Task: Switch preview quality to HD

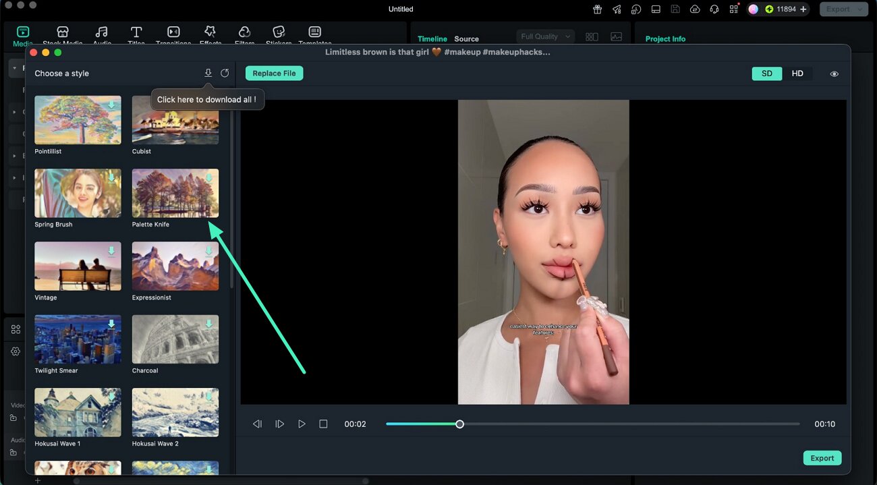Action: [797, 74]
